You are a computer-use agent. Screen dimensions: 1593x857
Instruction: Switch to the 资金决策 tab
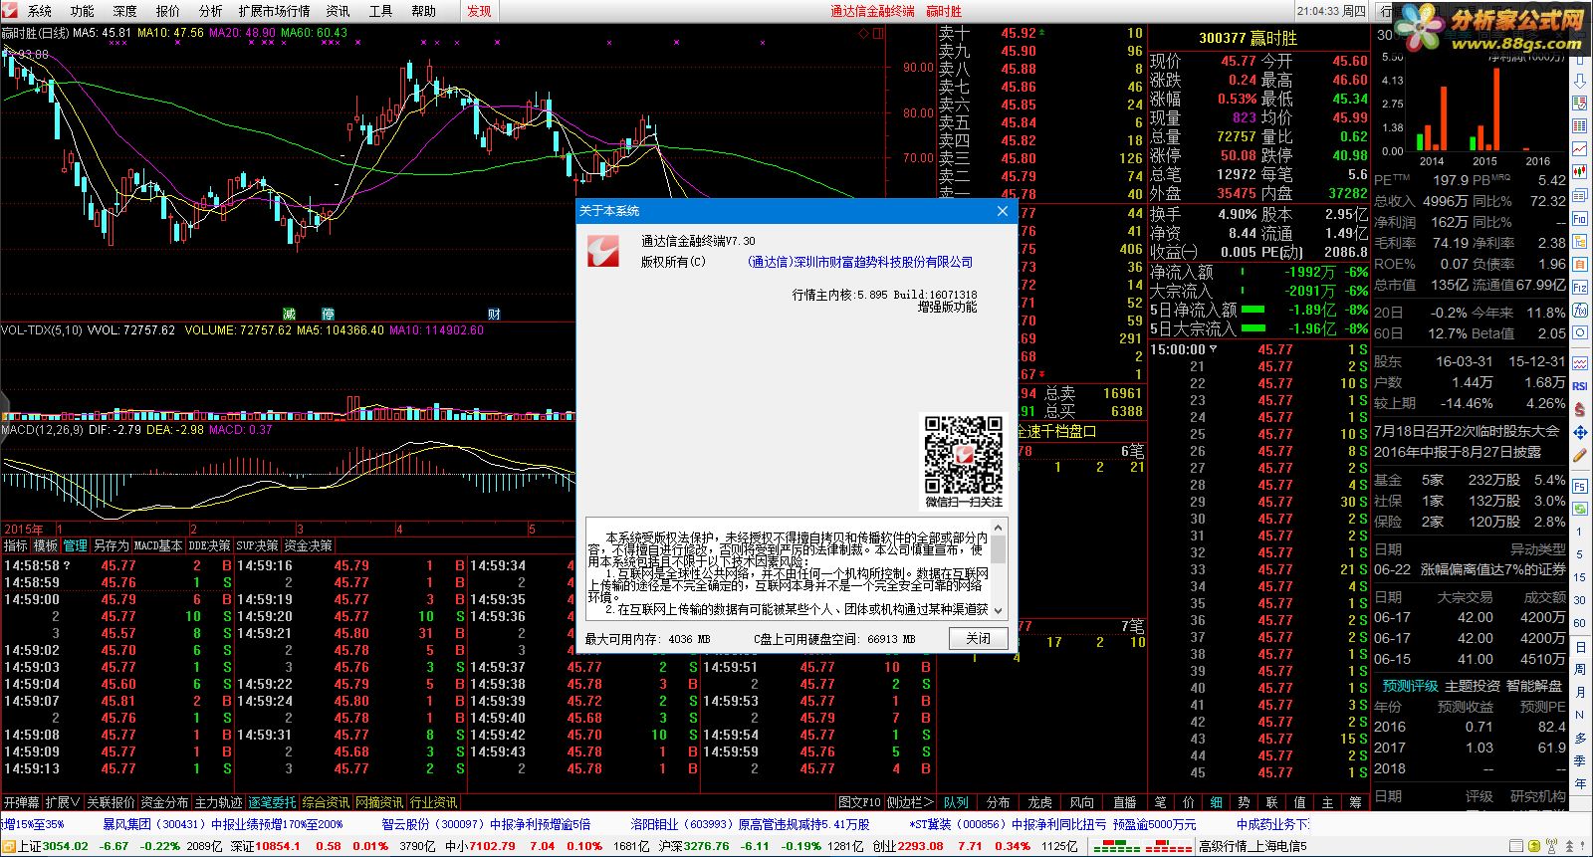309,545
